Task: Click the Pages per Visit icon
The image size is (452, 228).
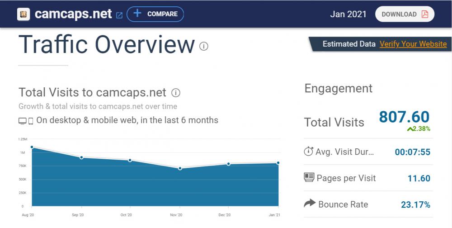Action: pos(309,178)
